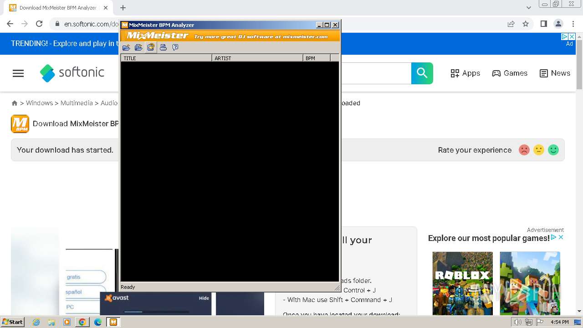Open Softonic hamburger menu

(18, 73)
